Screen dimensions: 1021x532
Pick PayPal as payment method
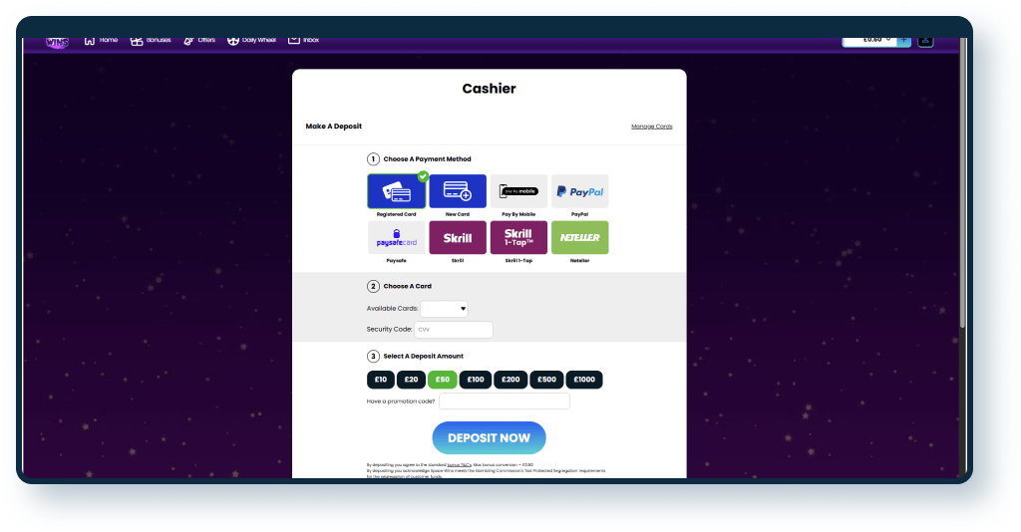[x=579, y=191]
